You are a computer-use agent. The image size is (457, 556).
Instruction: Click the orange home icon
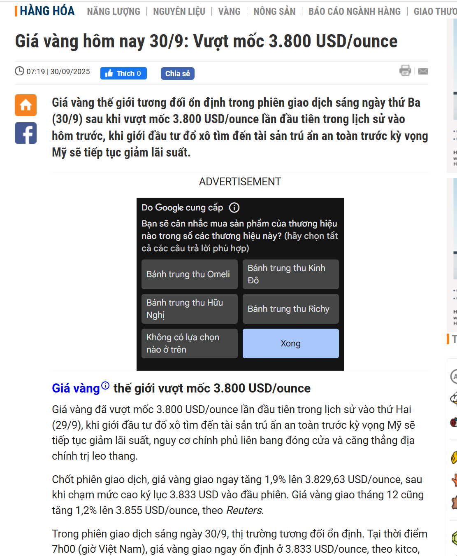coord(26,105)
